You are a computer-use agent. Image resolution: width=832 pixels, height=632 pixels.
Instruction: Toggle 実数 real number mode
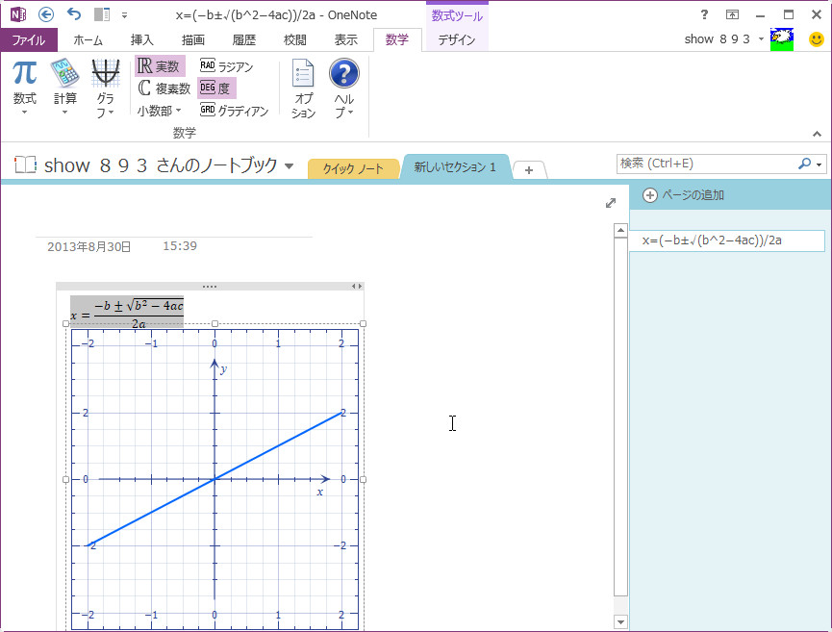pos(157,65)
